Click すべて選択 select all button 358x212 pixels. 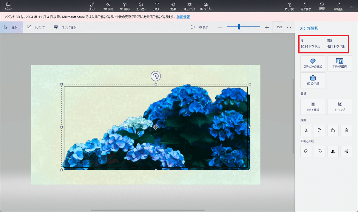[x=313, y=107]
